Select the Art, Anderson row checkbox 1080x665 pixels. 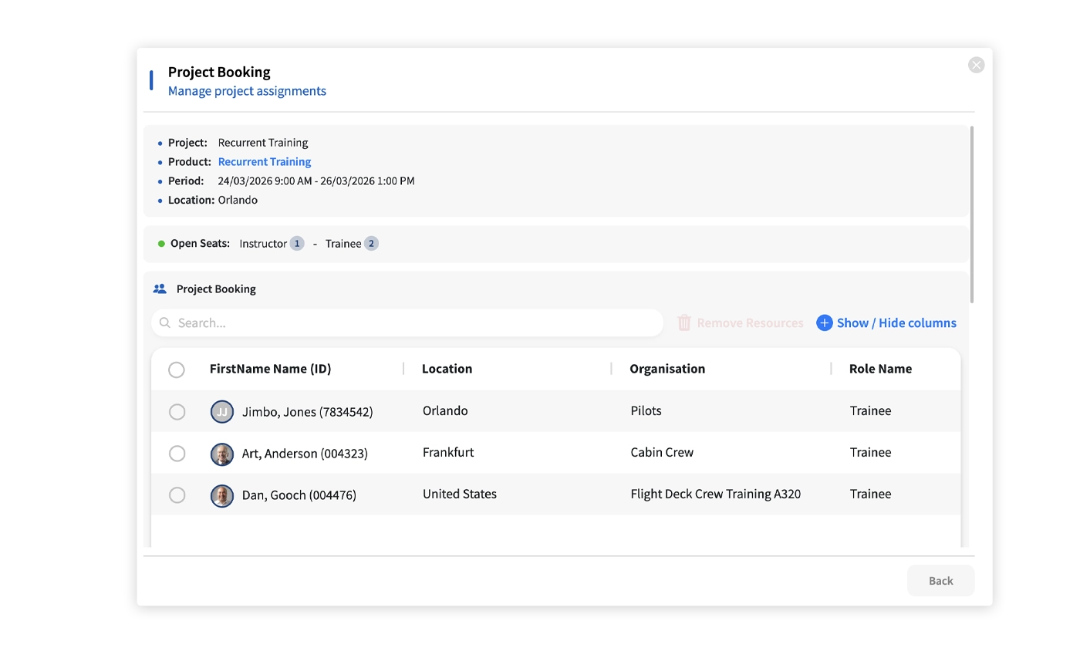click(x=177, y=454)
